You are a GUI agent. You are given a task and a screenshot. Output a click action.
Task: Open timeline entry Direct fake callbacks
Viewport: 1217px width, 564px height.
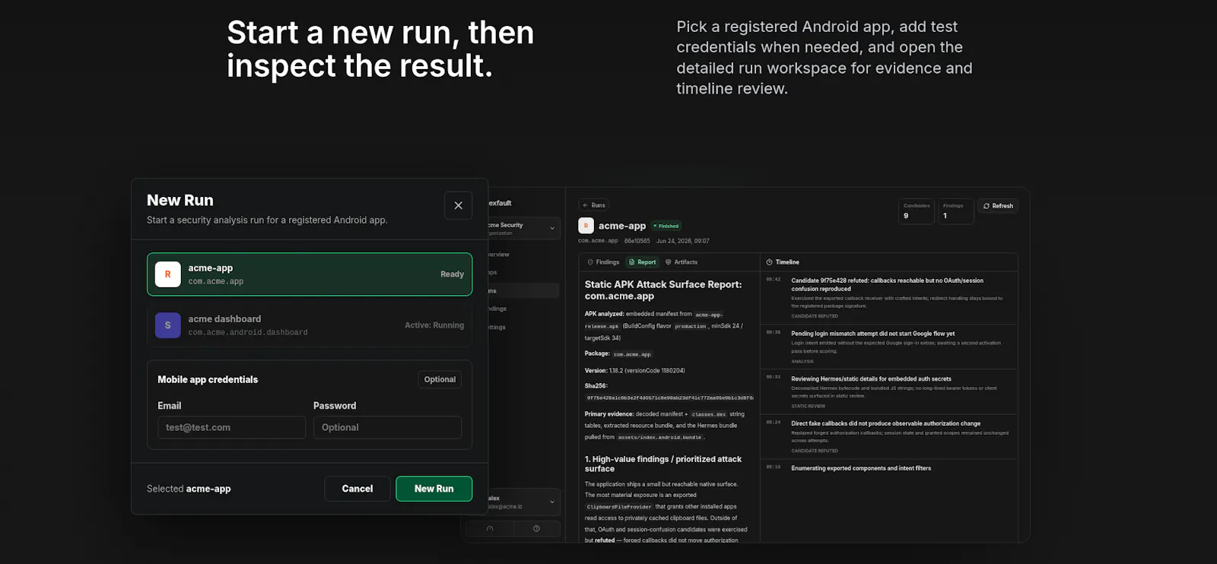click(x=889, y=437)
